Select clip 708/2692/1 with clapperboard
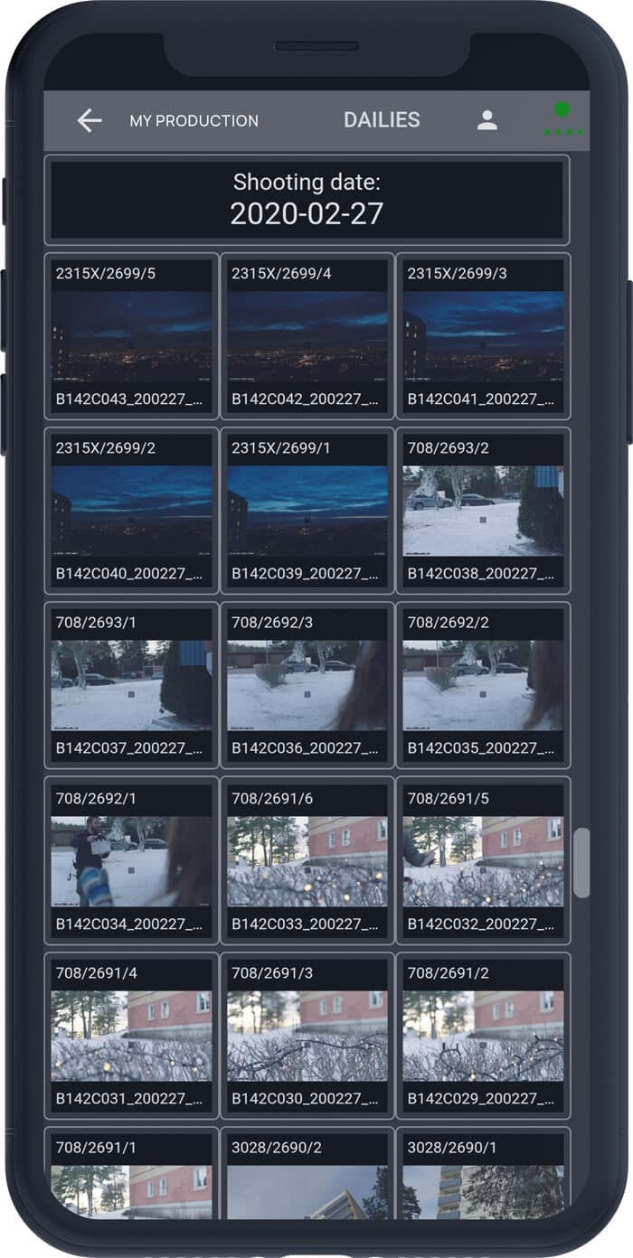Image resolution: width=633 pixels, height=1258 pixels. [x=131, y=859]
